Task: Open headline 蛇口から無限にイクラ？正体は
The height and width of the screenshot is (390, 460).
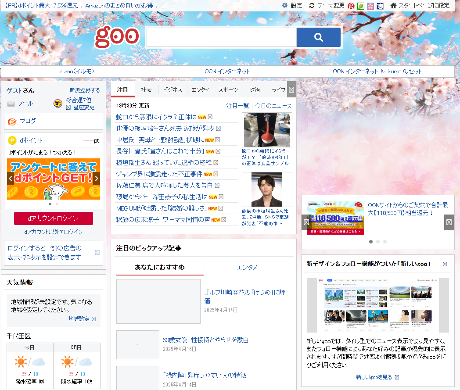Action: [x=156, y=117]
